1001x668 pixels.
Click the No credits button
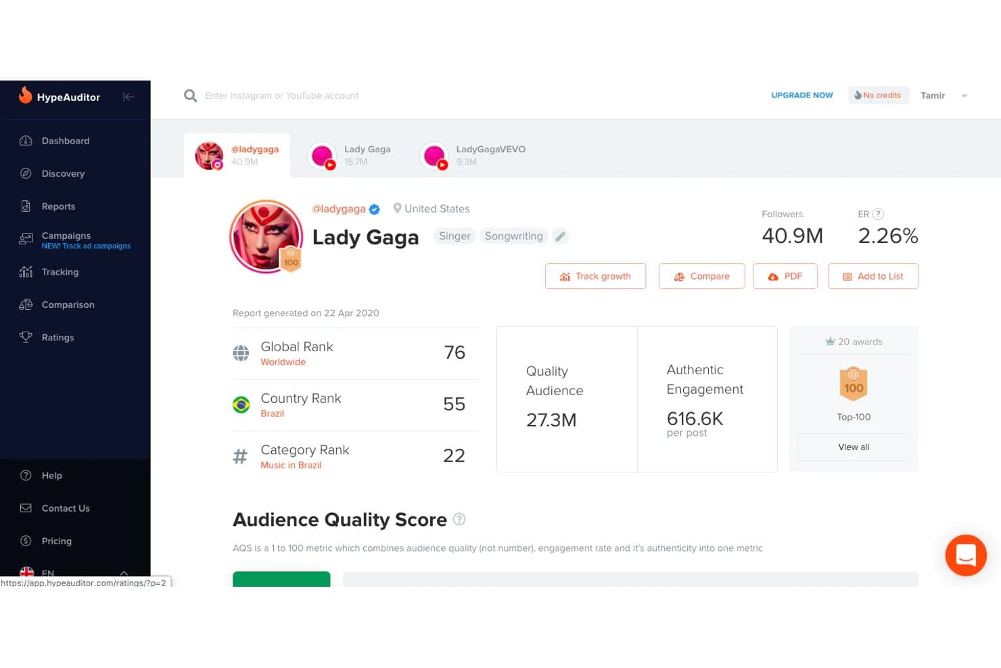point(879,95)
